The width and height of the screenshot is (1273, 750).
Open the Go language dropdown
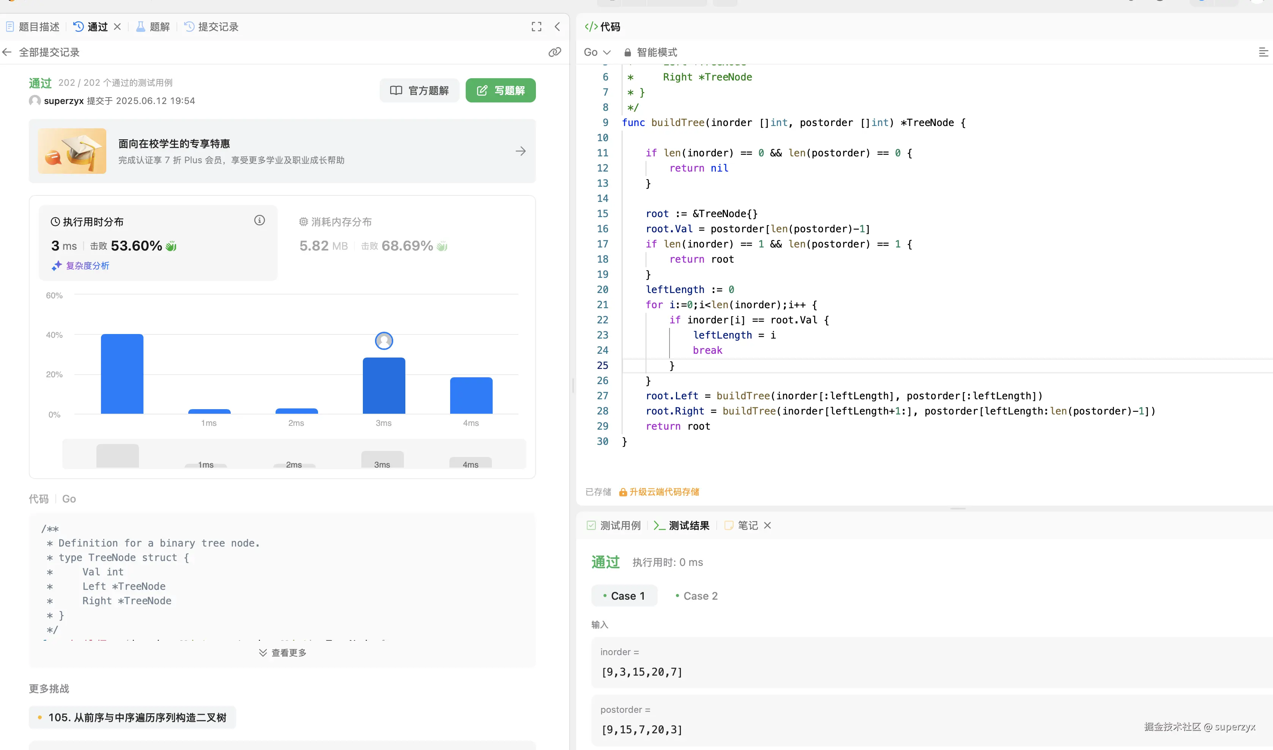tap(597, 52)
